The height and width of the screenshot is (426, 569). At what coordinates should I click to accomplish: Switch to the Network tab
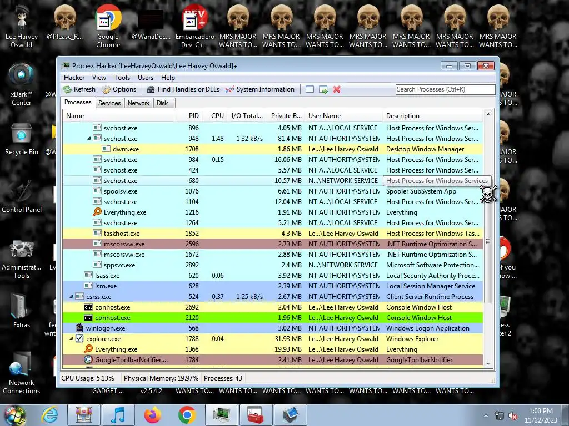(x=138, y=103)
